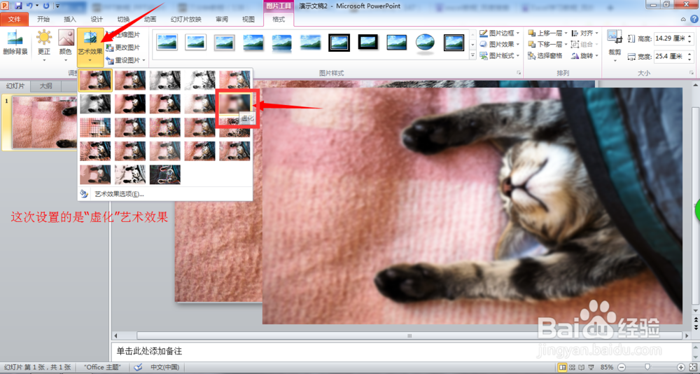Screen dimensions: 700x374
Task: Switch to Normal view in the status bar
Action: click(563, 367)
